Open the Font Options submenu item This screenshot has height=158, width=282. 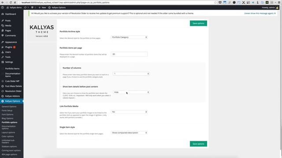pyautogui.click(x=7, y=115)
